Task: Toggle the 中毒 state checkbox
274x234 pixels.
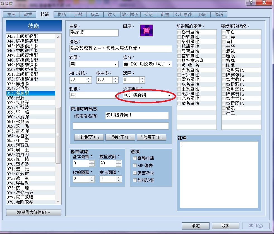Action: pos(224,37)
